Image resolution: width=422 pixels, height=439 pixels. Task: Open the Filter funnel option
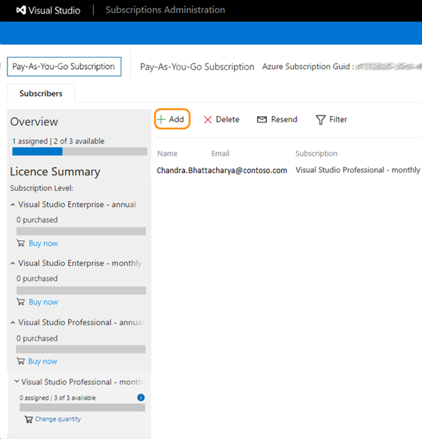(321, 119)
